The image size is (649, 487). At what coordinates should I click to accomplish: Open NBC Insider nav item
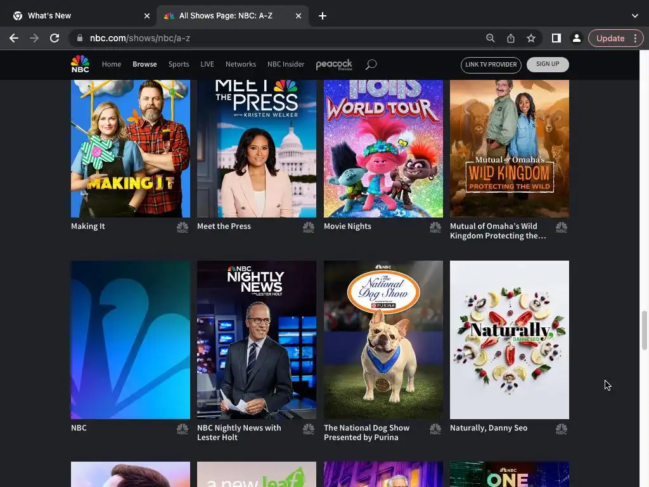tap(286, 64)
